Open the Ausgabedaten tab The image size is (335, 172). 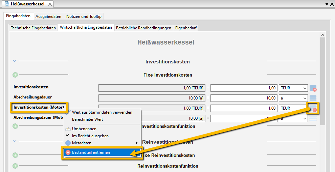click(48, 16)
